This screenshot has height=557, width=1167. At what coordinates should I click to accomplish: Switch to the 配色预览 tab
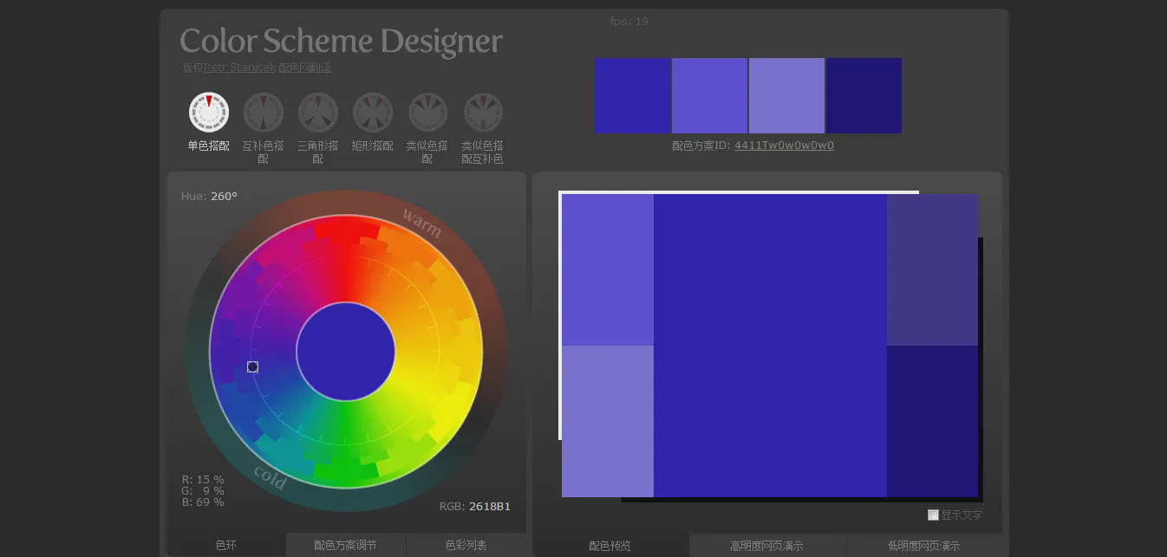pyautogui.click(x=610, y=546)
